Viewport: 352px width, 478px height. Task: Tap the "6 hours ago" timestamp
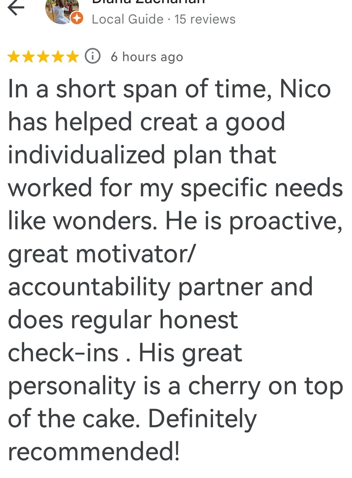(x=147, y=57)
